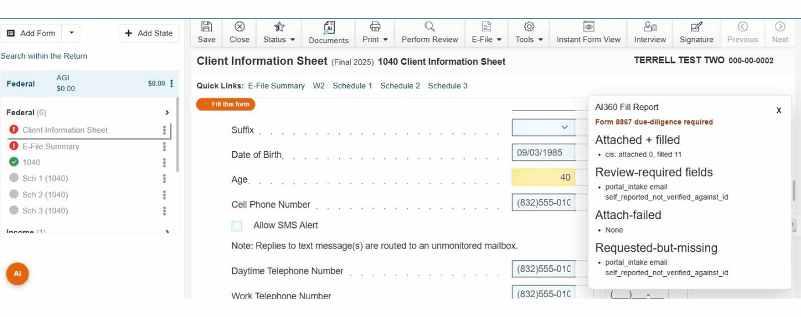Click the Add Form button
The image size is (801, 317).
(31, 33)
